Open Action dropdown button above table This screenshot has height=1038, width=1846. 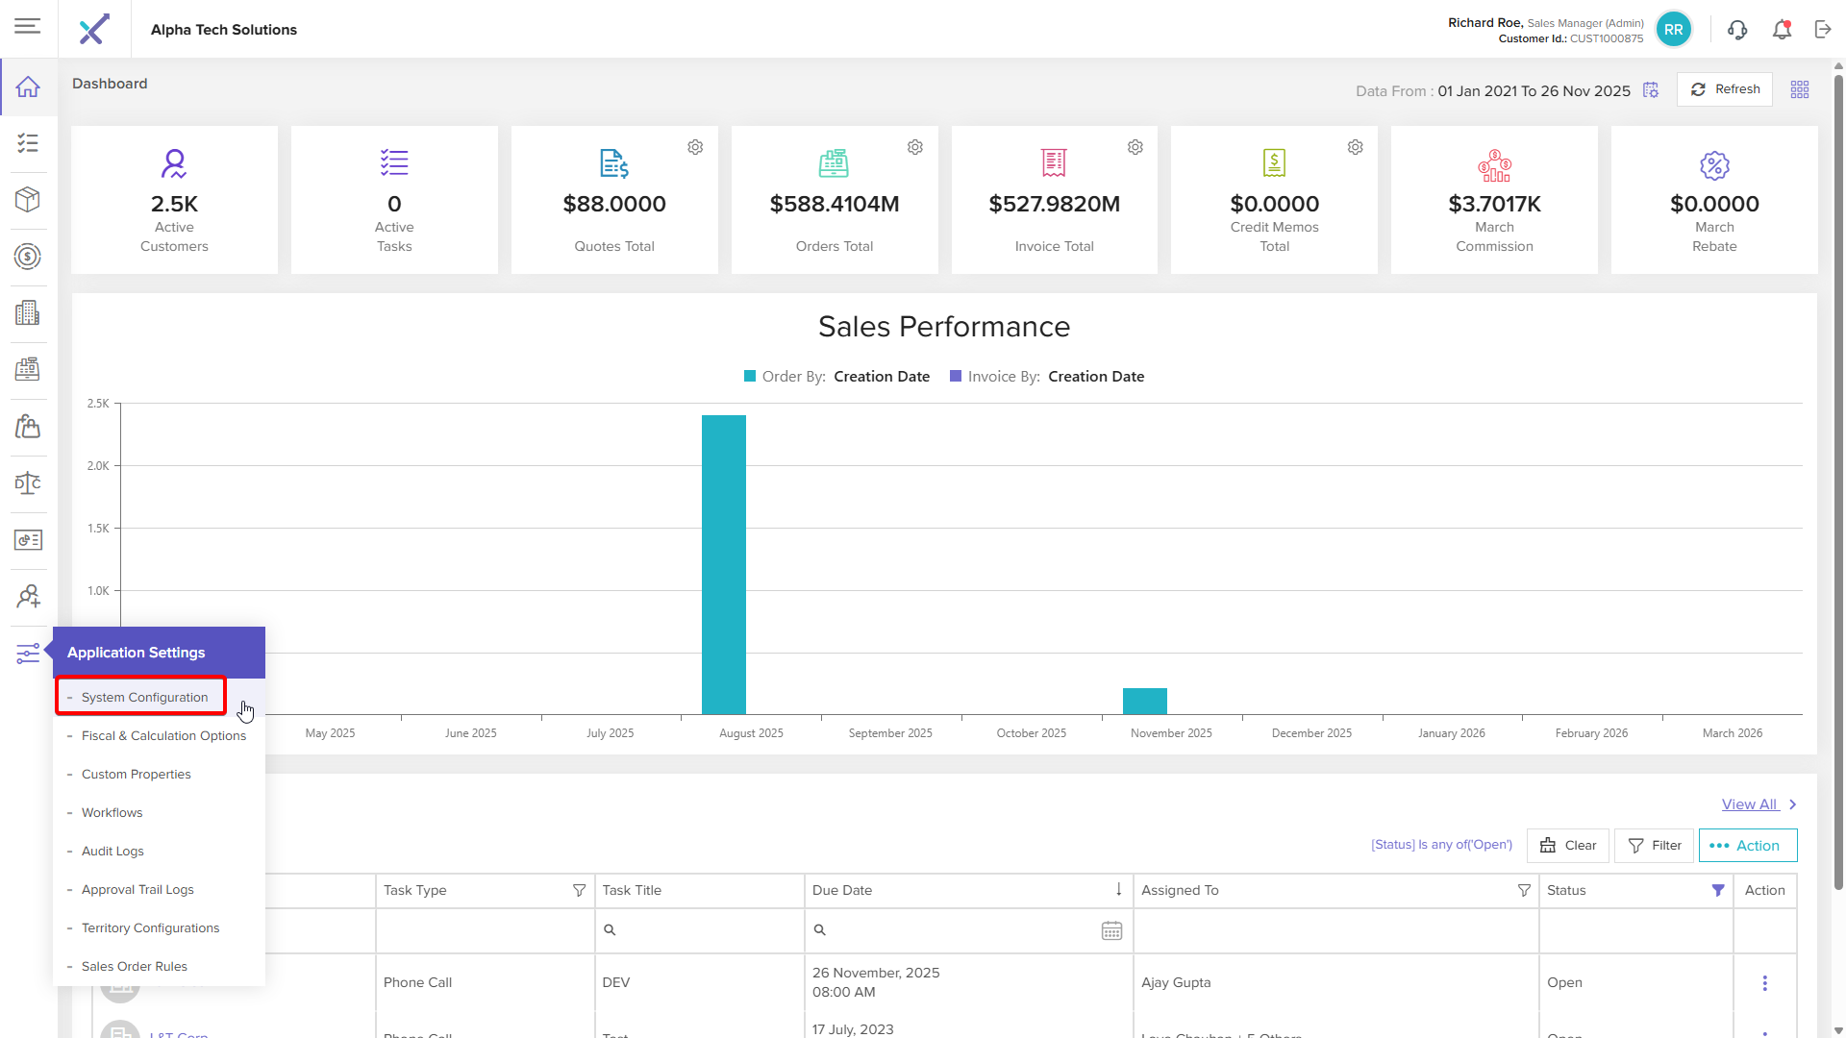tap(1747, 846)
